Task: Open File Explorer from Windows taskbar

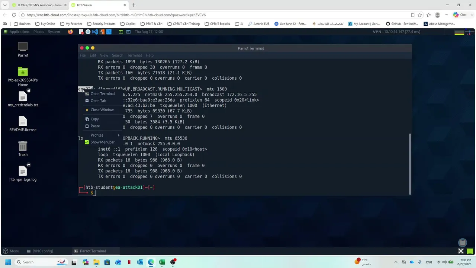Action: (96, 262)
